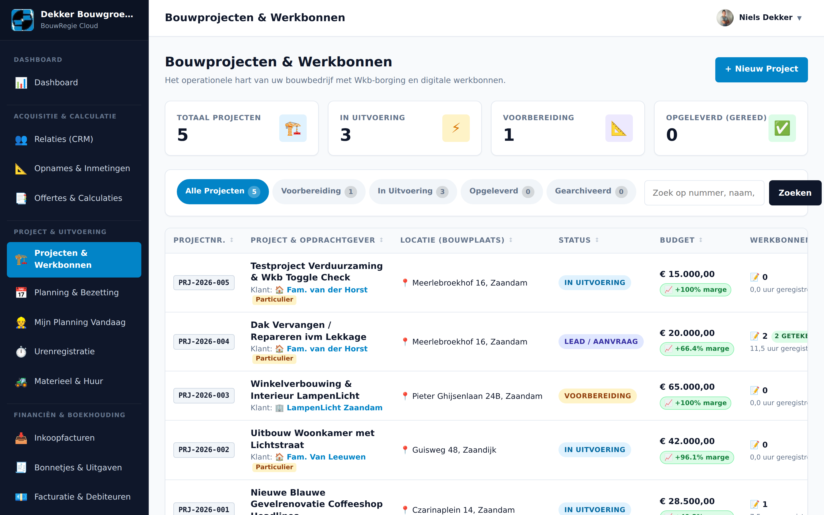Open Bonnetjes & Uitgaven receipt icon
Screen dimensions: 824x515
coord(21,468)
